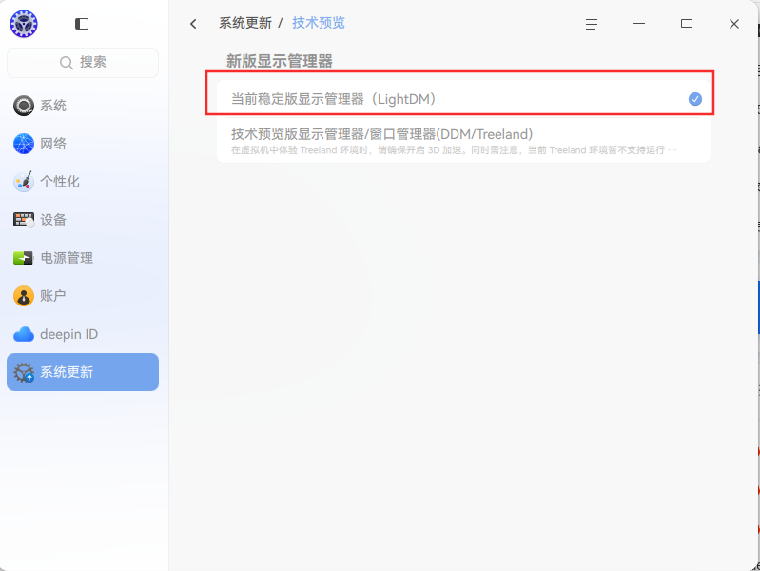Image resolution: width=760 pixels, height=571 pixels.
Task: Focus the 搜索 search field
Action: click(x=83, y=63)
